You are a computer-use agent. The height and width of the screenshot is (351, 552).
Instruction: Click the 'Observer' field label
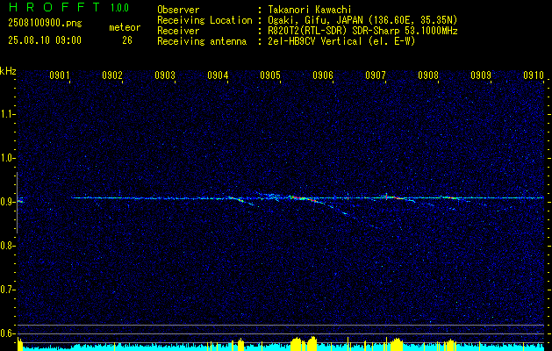coord(178,10)
